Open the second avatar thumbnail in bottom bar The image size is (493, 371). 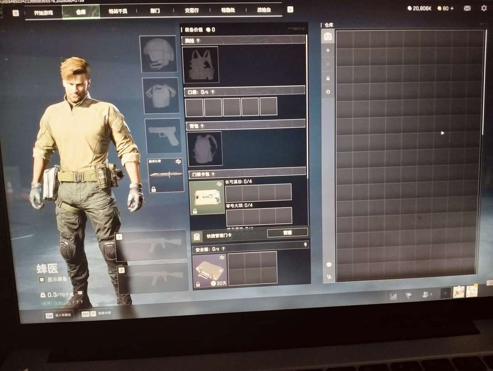(x=472, y=291)
